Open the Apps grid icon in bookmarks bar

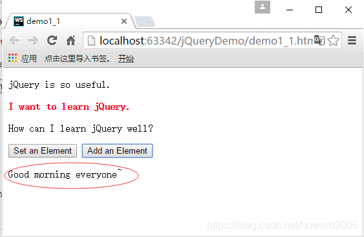(x=12, y=58)
